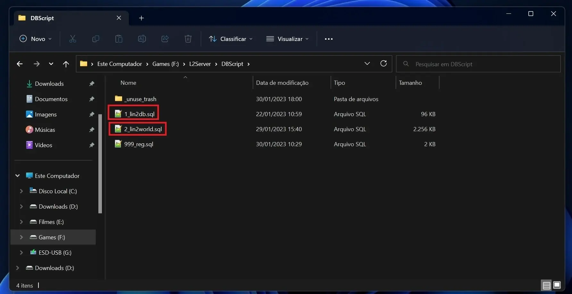Viewport: 572px width, 294px height.
Task: Click the folder icon in address bar
Action: pyautogui.click(x=84, y=64)
